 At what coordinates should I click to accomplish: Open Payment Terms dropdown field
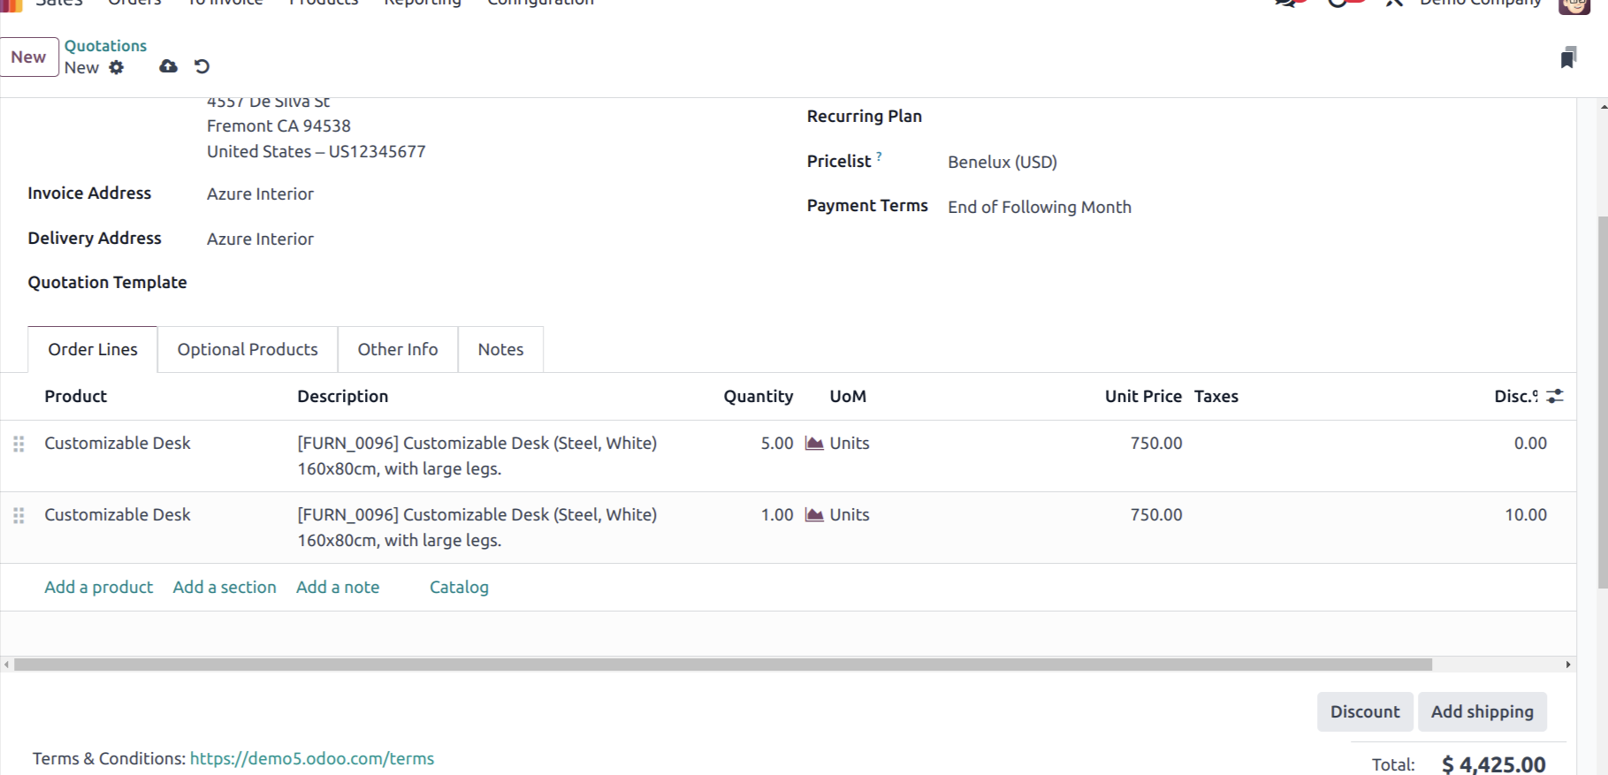click(1039, 208)
